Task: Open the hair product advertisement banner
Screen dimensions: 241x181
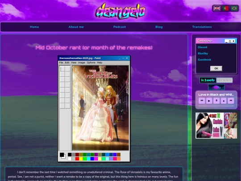Action: (216, 126)
